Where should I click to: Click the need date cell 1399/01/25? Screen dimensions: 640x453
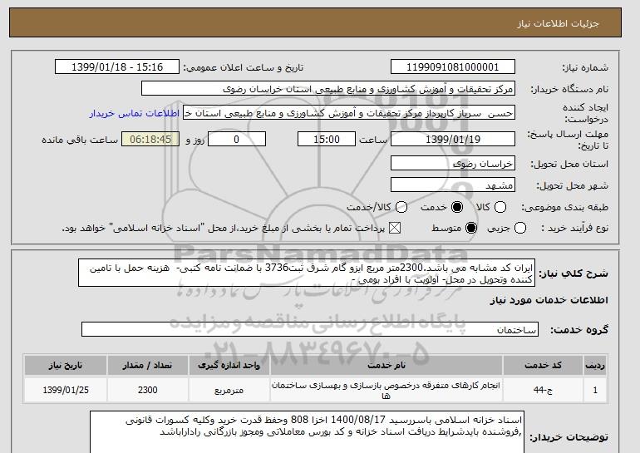pyautogui.click(x=66, y=390)
